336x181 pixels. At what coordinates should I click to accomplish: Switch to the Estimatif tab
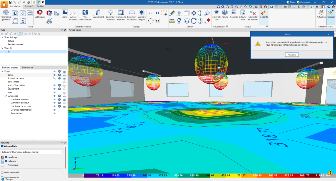coord(29,6)
